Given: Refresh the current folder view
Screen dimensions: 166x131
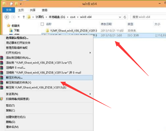Looking at the screenshot, I should tap(125, 17).
